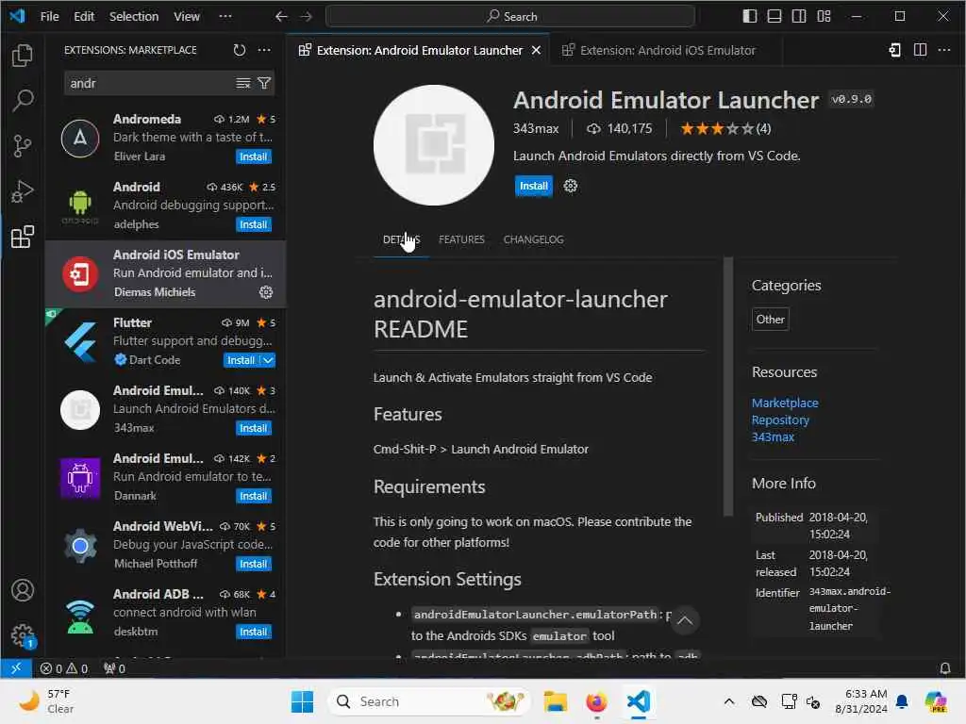Open notifications bell in status bar

pos(944,668)
